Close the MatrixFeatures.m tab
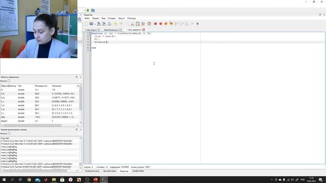The width and height of the screenshot is (326, 183). tap(121, 30)
